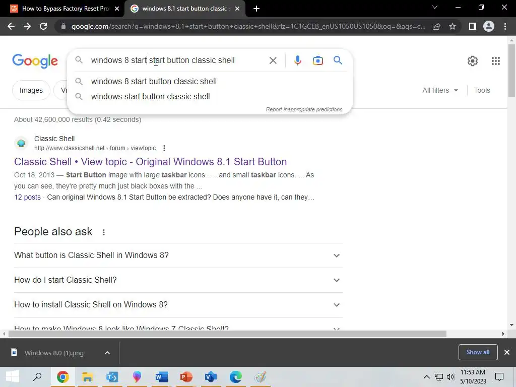This screenshot has height=387, width=516.
Task: Open Google apps grid
Action: pyautogui.click(x=496, y=61)
